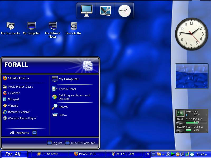Screen dimensions: 211x158
Task: Click the gear tray icon
Action: [x=168, y=154]
